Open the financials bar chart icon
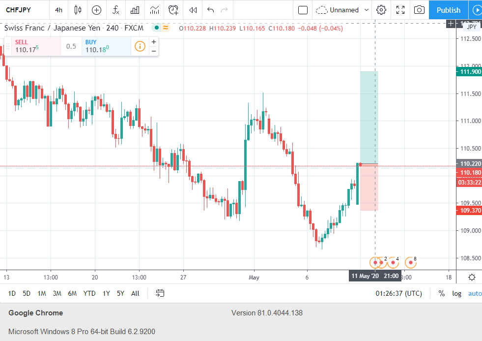482x341 pixels. pos(135,10)
